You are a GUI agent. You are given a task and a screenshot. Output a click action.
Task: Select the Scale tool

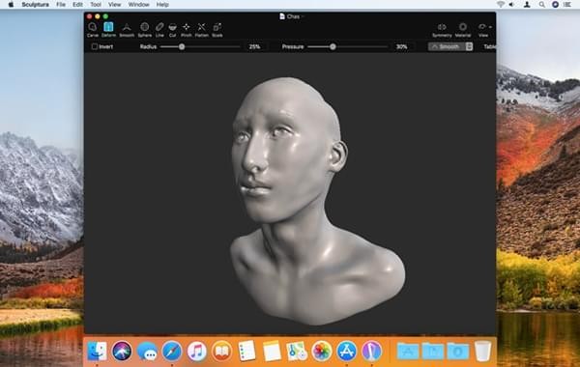pyautogui.click(x=217, y=30)
